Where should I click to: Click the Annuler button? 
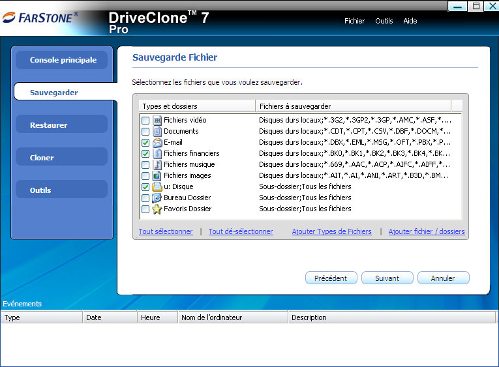tap(443, 278)
